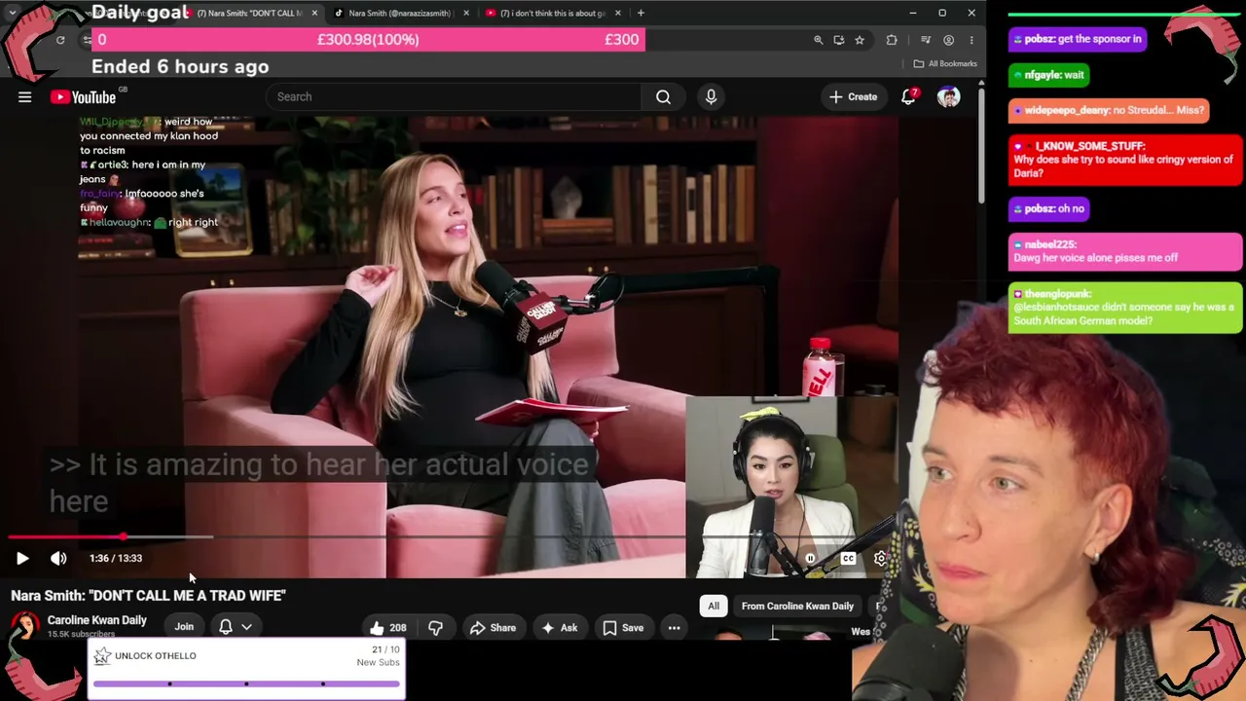
Task: Click the "15.5K subscribers" count
Action: click(81, 635)
